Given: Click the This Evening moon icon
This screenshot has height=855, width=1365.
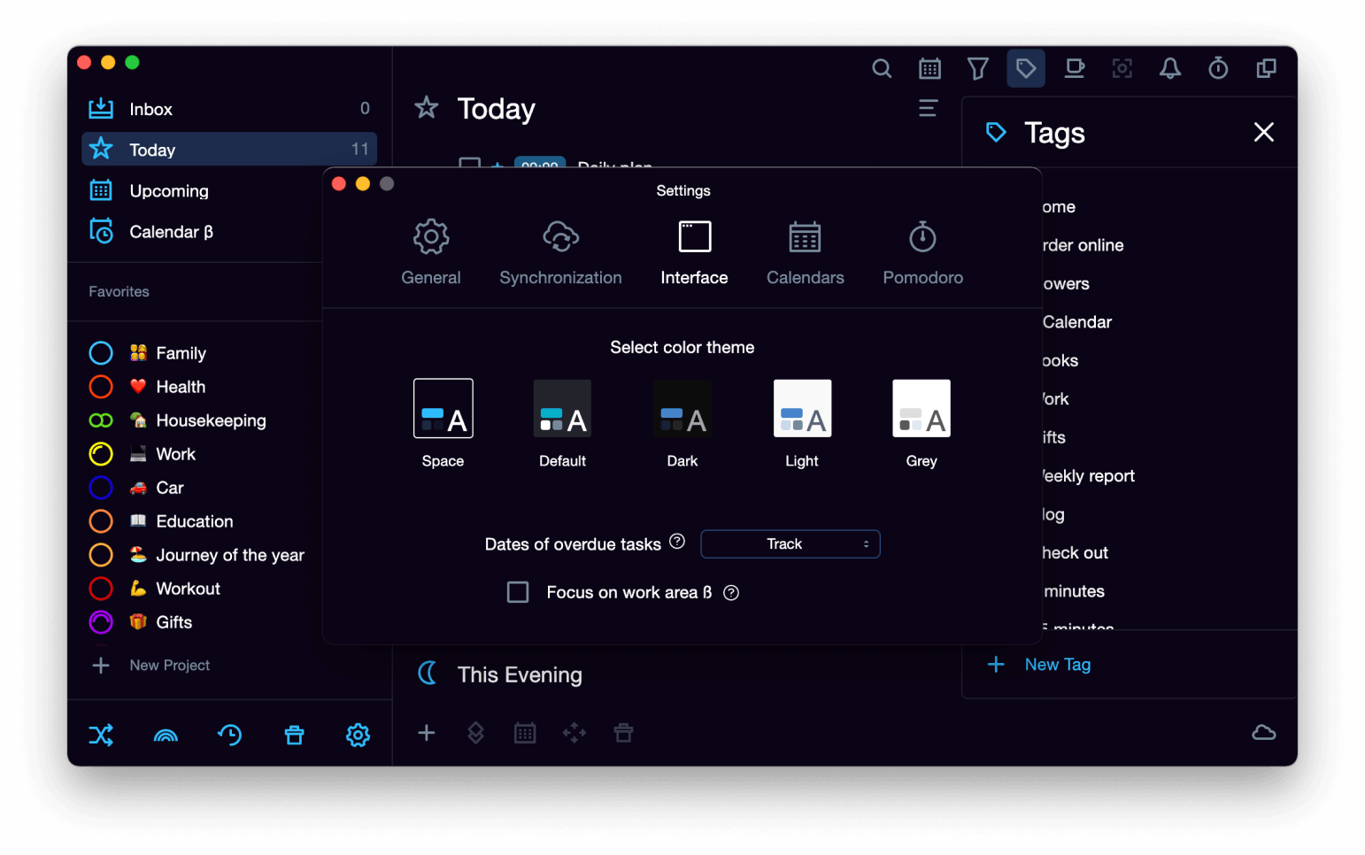Looking at the screenshot, I should (428, 674).
